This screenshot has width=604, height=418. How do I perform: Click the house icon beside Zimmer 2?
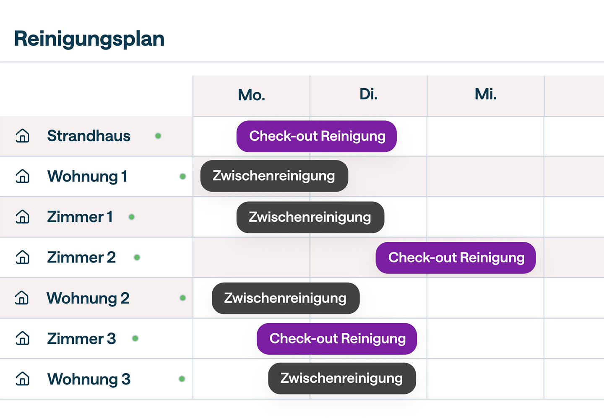[x=23, y=257]
